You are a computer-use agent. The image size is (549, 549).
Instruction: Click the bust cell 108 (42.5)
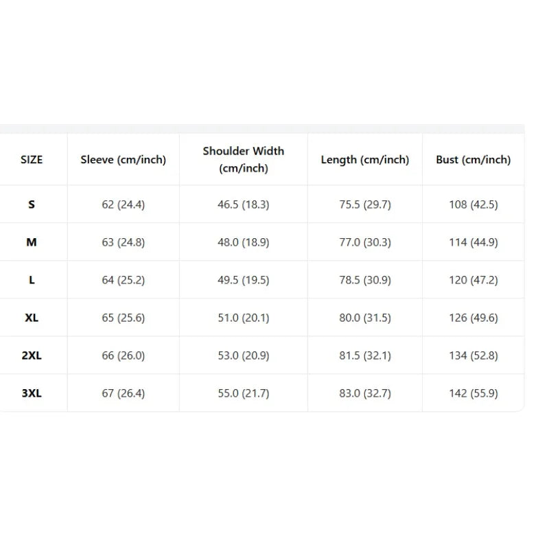pos(474,204)
